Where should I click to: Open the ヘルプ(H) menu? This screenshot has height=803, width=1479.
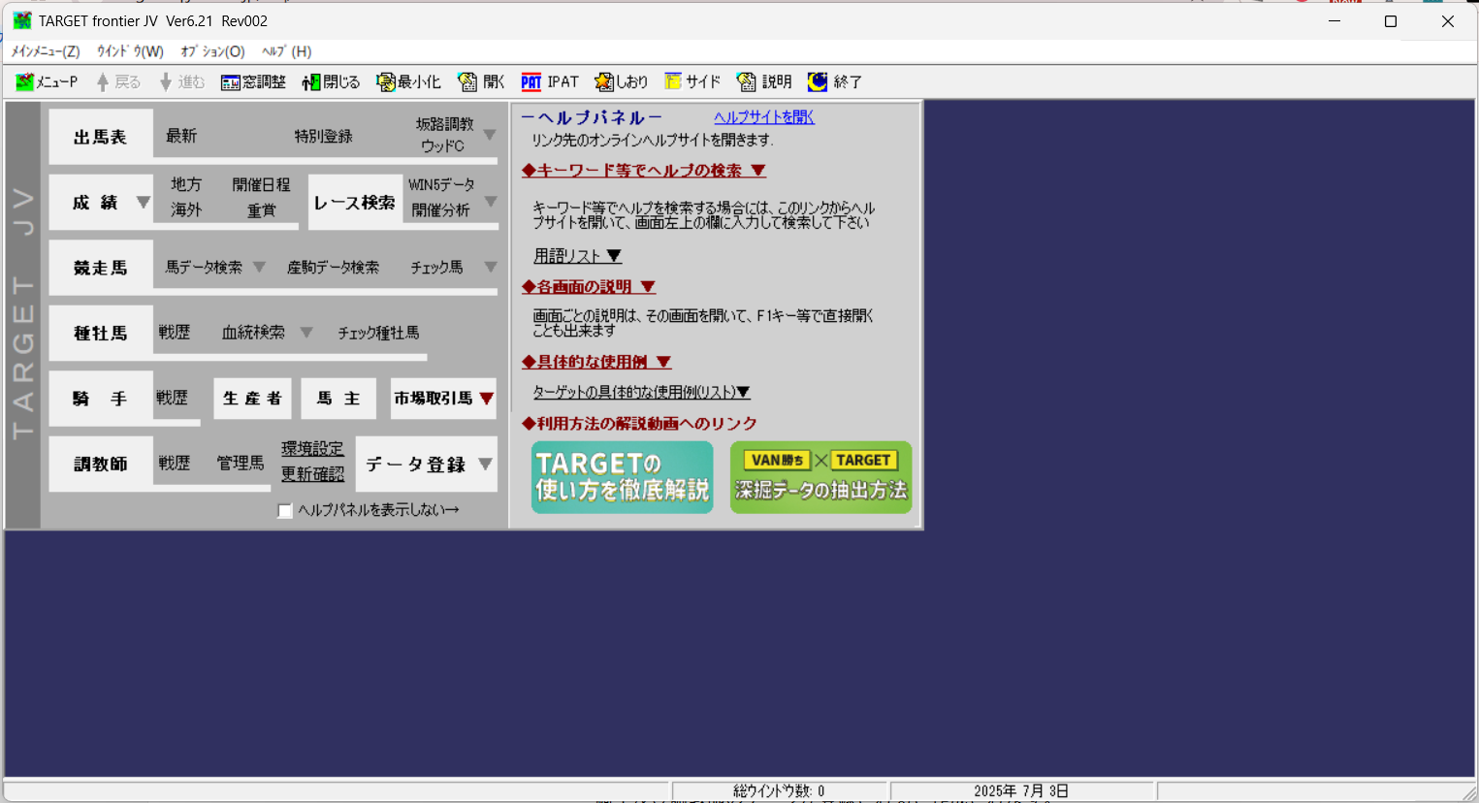(286, 51)
